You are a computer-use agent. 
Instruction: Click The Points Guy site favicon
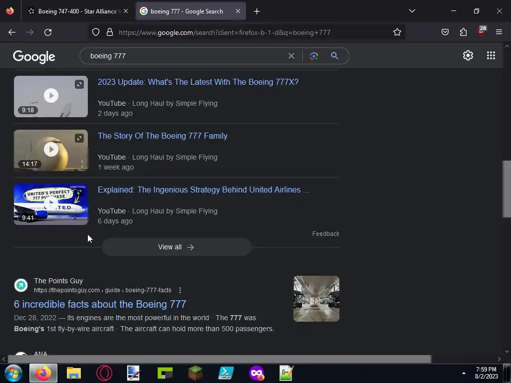pyautogui.click(x=21, y=285)
